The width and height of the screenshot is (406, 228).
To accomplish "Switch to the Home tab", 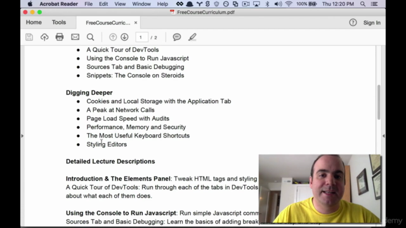I will coord(34,22).
